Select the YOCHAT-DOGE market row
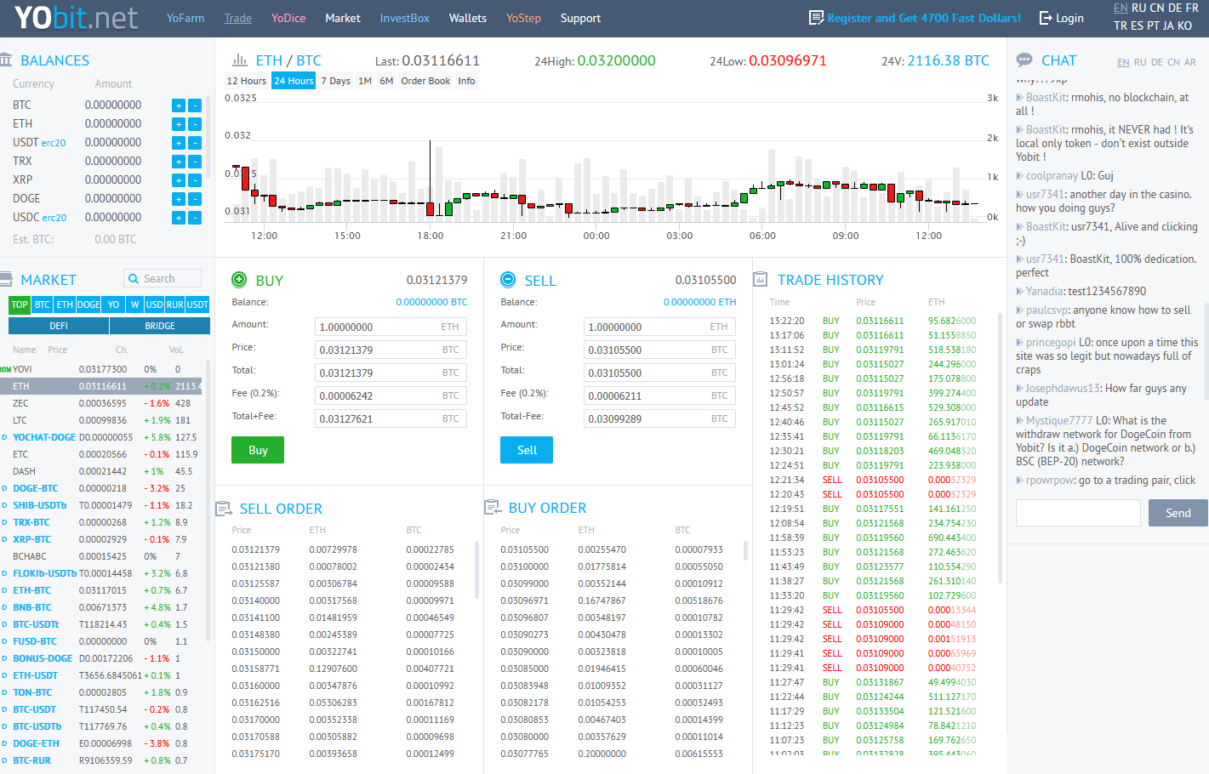The width and height of the screenshot is (1209, 774). [103, 437]
